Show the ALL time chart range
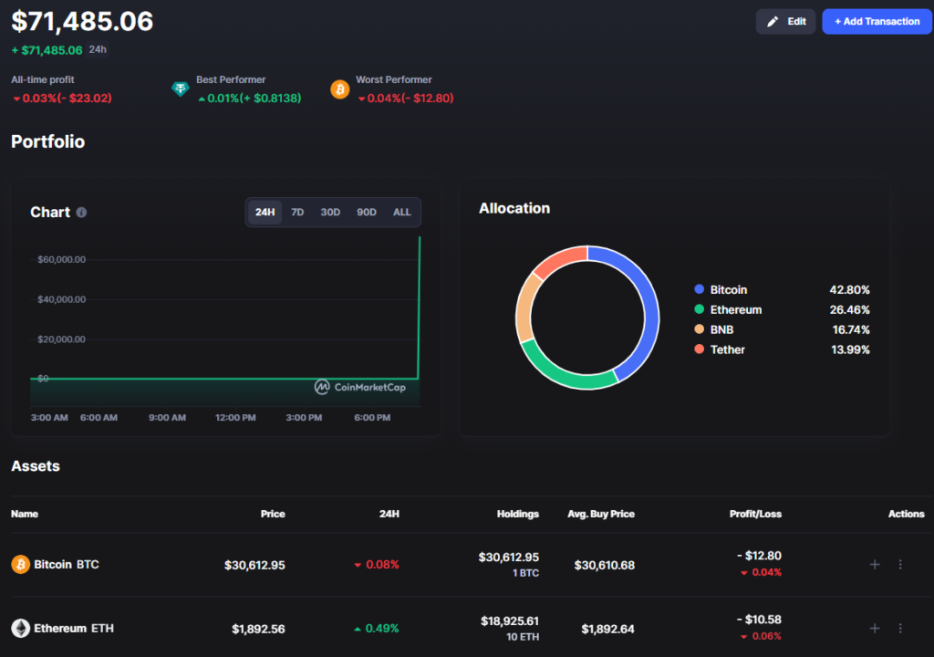 [x=402, y=213]
